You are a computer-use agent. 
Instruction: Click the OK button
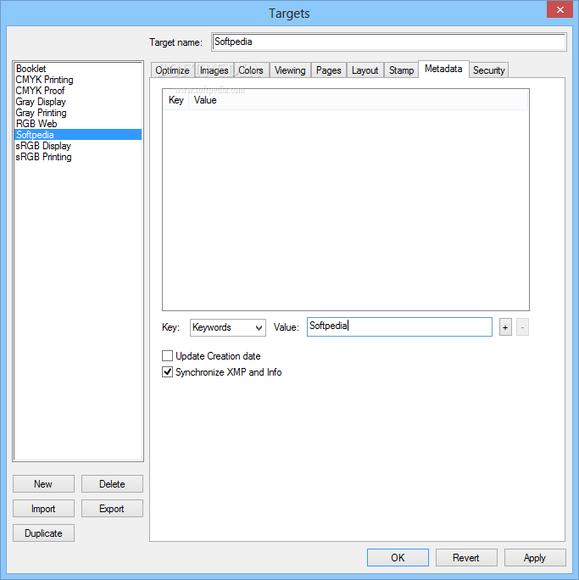coord(398,557)
